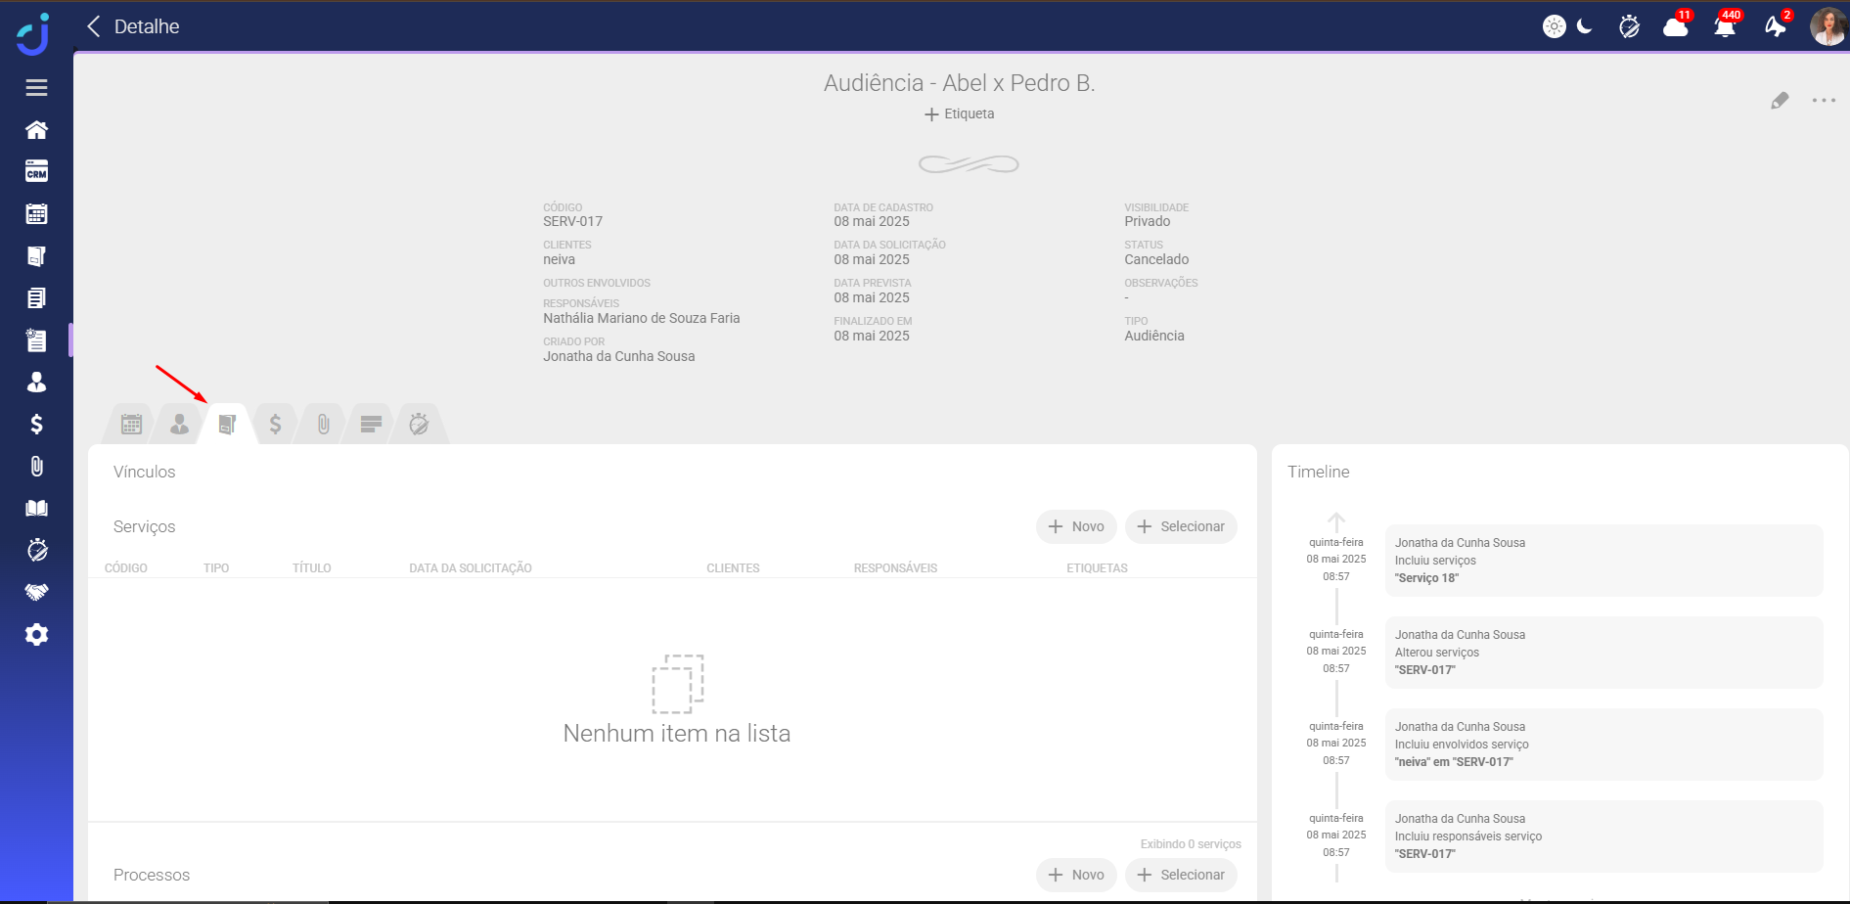Open the three-dots more options menu
The image size is (1850, 904).
1824,101
